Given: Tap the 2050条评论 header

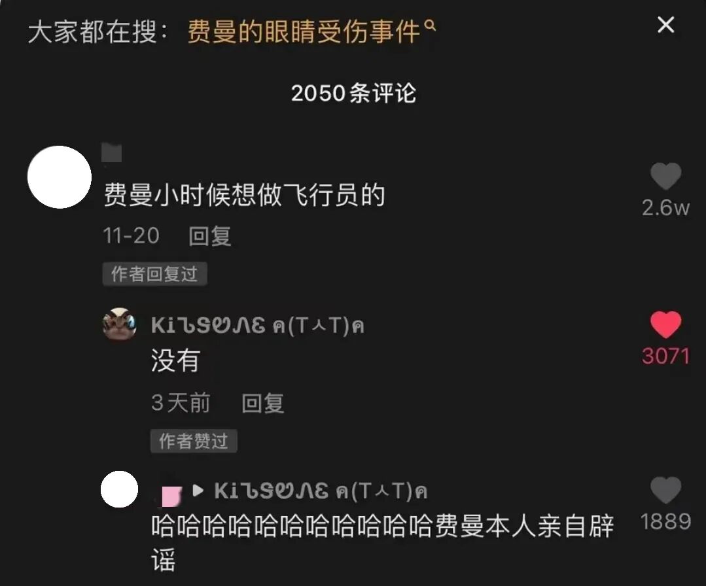Looking at the screenshot, I should click(x=353, y=93).
